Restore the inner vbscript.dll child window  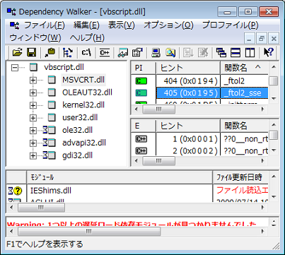point(262,38)
